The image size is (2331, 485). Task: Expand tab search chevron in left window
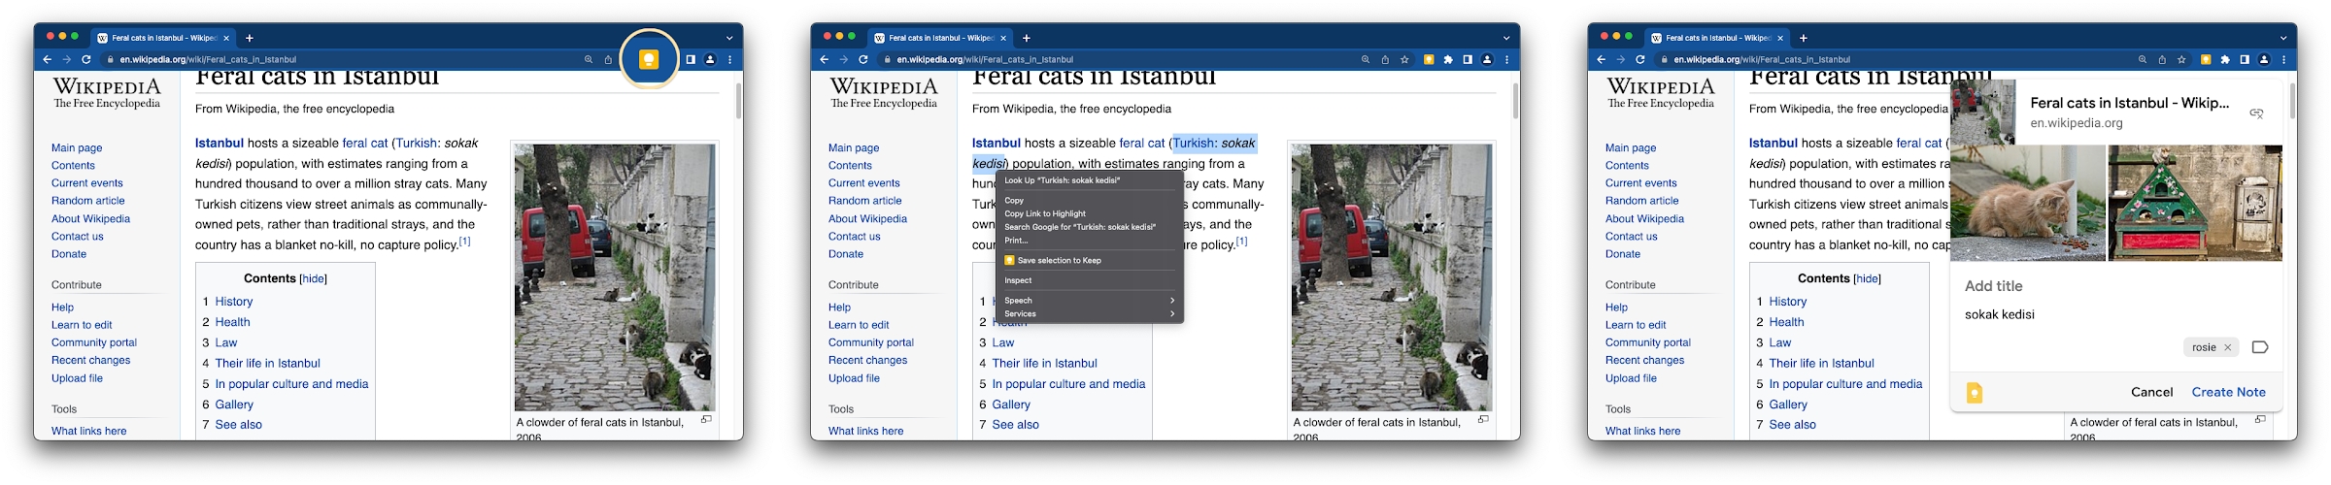click(x=729, y=38)
